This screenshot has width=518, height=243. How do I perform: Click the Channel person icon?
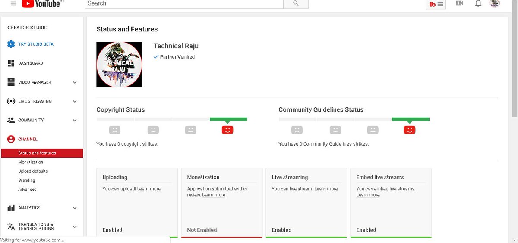pos(11,139)
